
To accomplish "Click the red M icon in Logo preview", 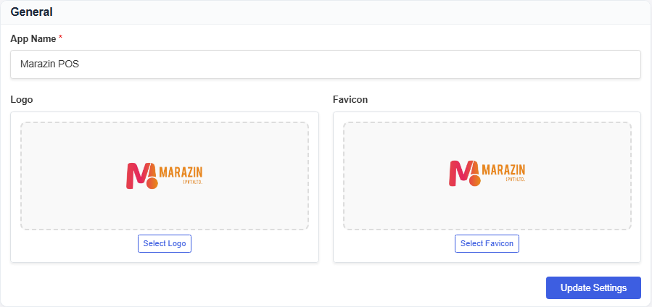I will [x=142, y=176].
